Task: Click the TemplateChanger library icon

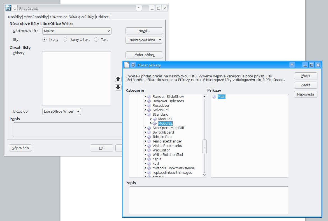Action: (149, 141)
